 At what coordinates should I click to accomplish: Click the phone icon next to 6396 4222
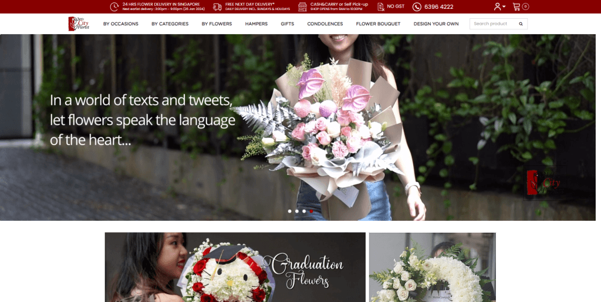pyautogui.click(x=417, y=6)
